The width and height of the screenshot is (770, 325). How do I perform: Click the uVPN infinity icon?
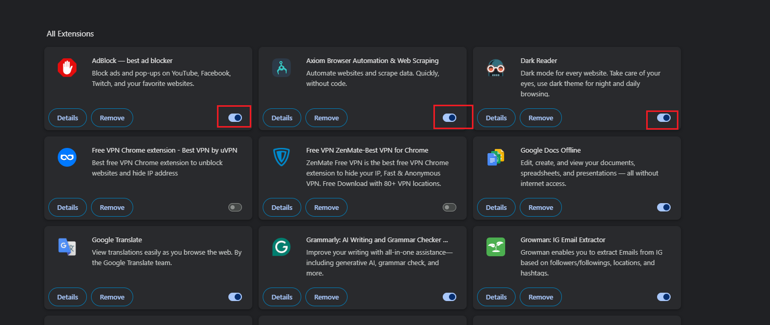(x=67, y=157)
